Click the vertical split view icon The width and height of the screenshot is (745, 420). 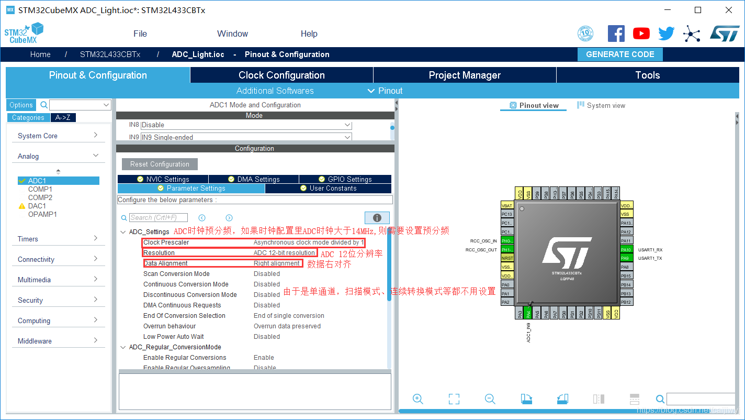(x=599, y=399)
